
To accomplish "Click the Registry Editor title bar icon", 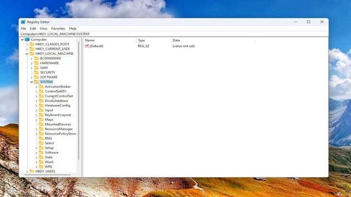I will tap(23, 22).
